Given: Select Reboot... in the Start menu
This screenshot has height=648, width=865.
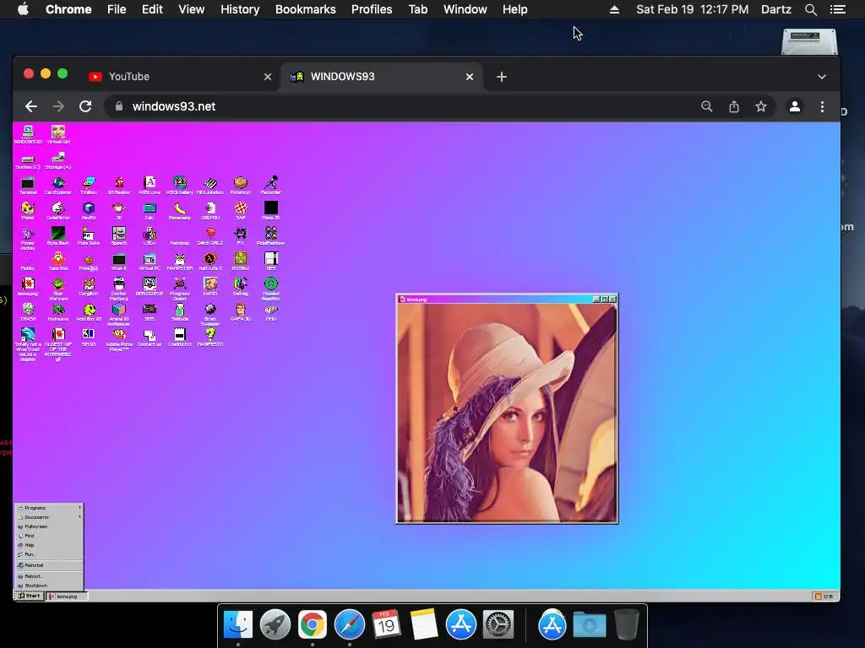Looking at the screenshot, I should point(49,576).
